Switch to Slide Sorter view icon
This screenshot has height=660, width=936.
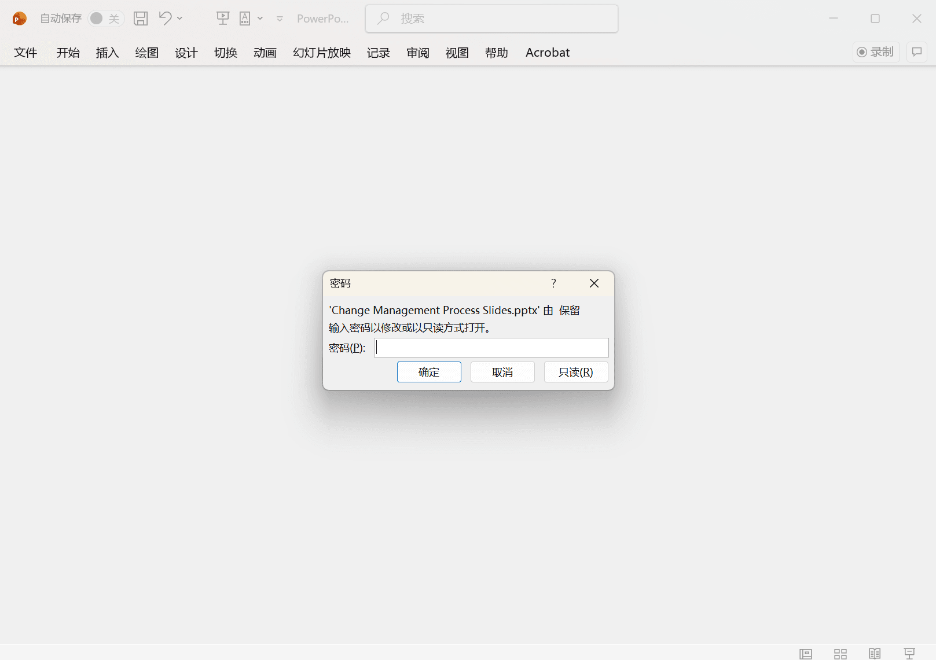pyautogui.click(x=840, y=654)
